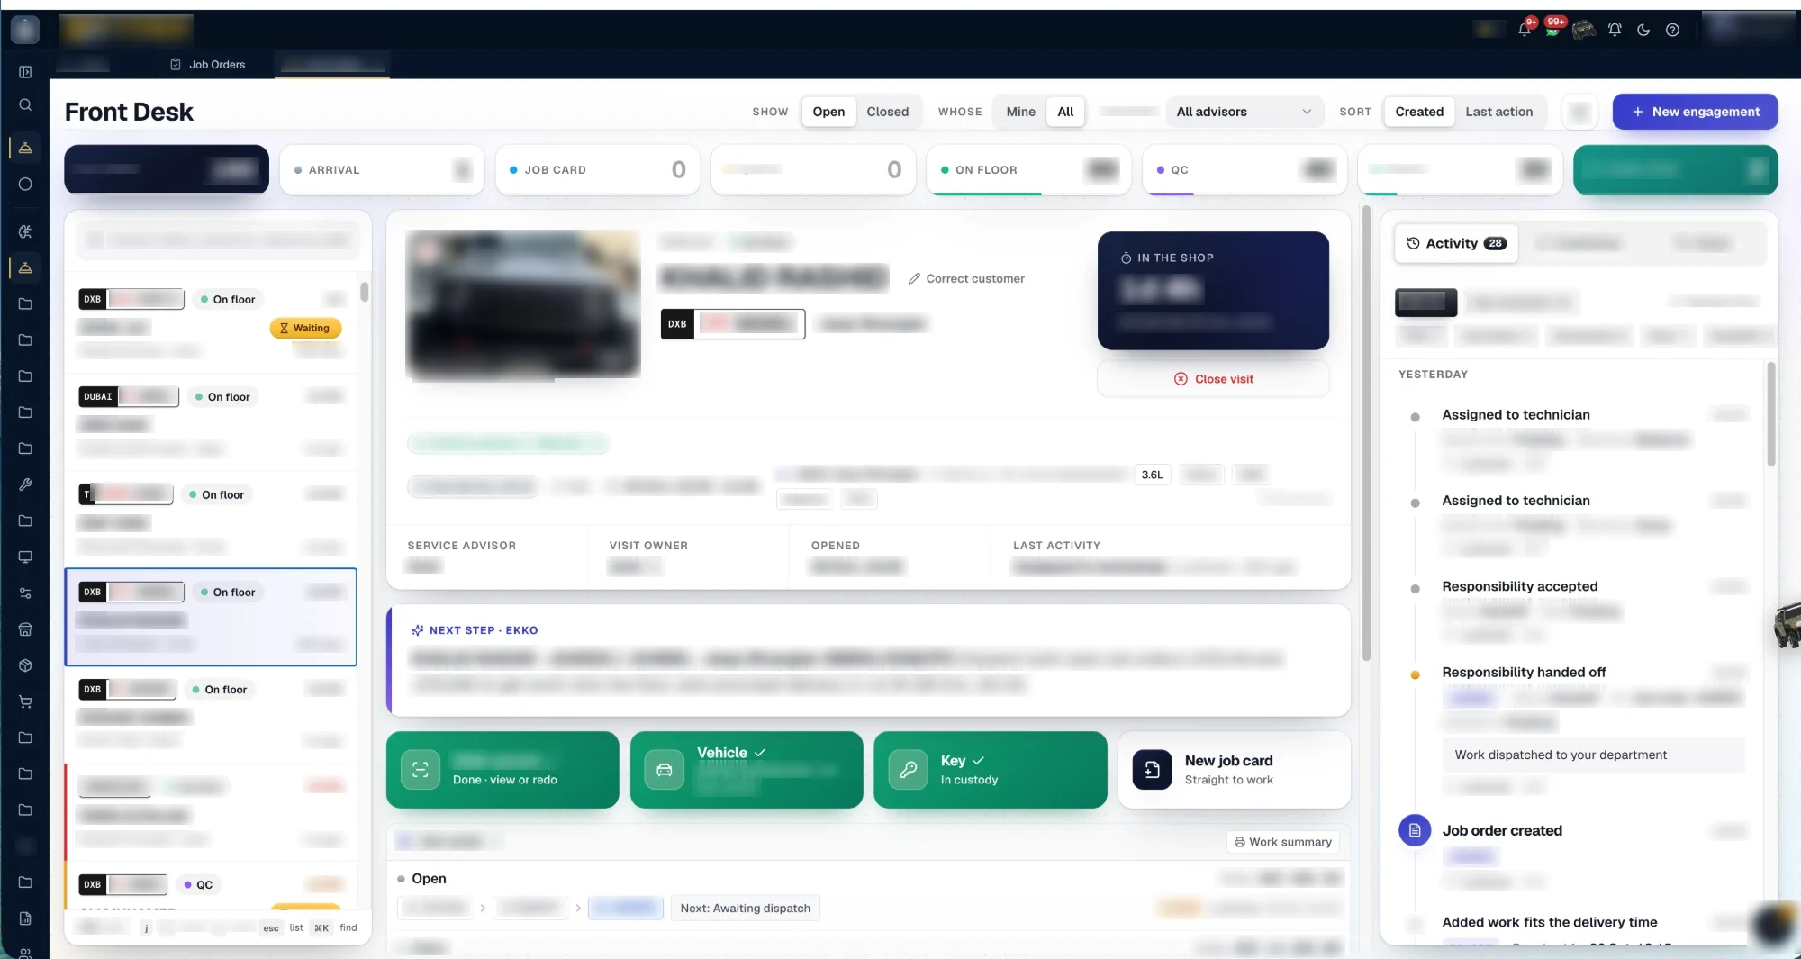Click the car icon on Vehicle card
Screen dimensions: 1801x959
[665, 770]
